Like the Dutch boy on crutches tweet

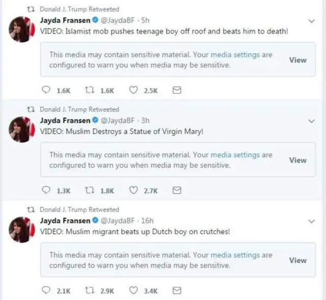pyautogui.click(x=133, y=291)
